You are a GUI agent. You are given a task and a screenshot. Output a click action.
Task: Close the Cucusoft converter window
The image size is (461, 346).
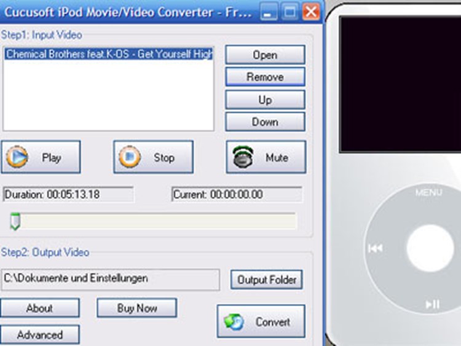pos(311,12)
